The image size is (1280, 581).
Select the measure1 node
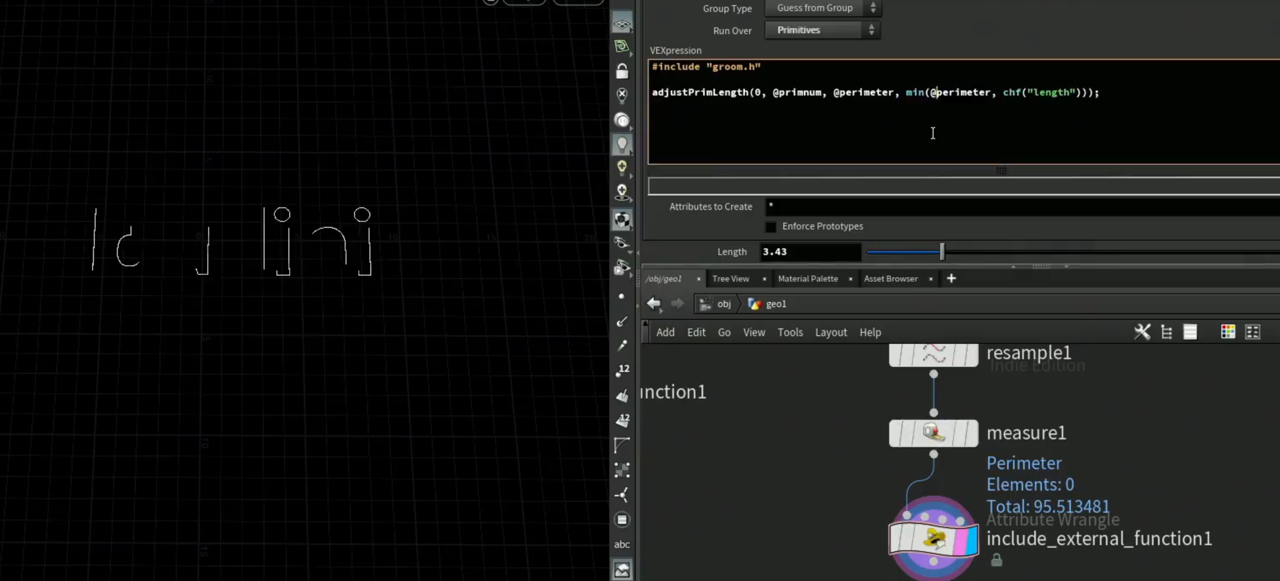pyautogui.click(x=933, y=433)
